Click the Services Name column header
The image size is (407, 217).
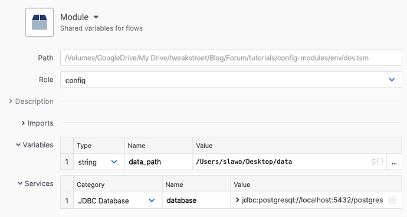coord(196,185)
